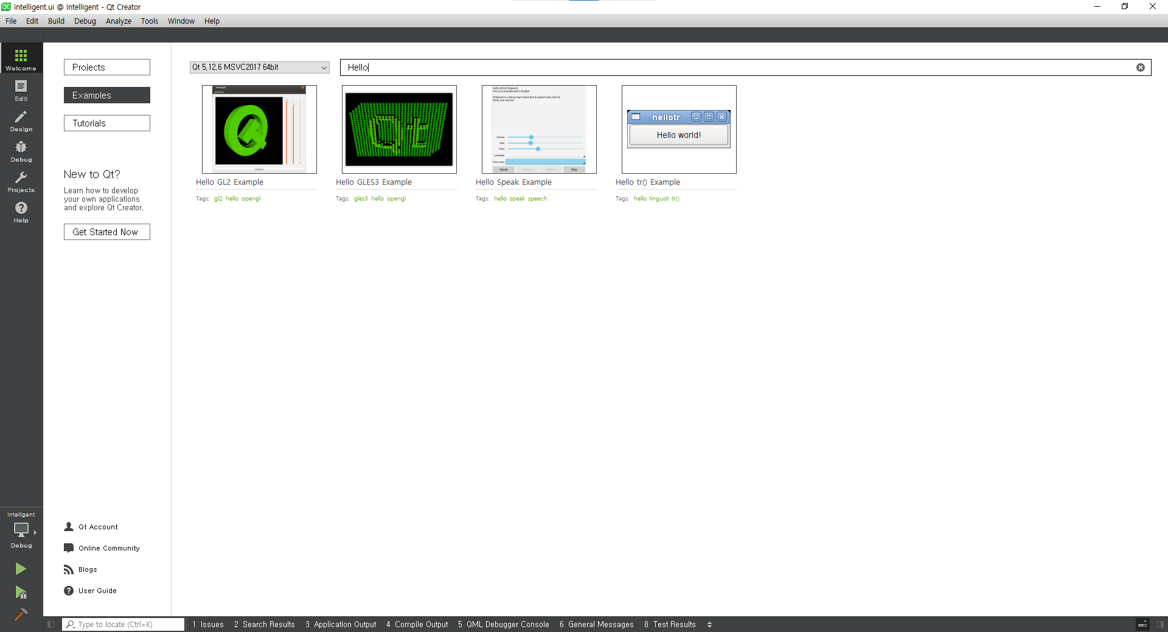Open the File menu
1168x632 pixels.
(11, 21)
